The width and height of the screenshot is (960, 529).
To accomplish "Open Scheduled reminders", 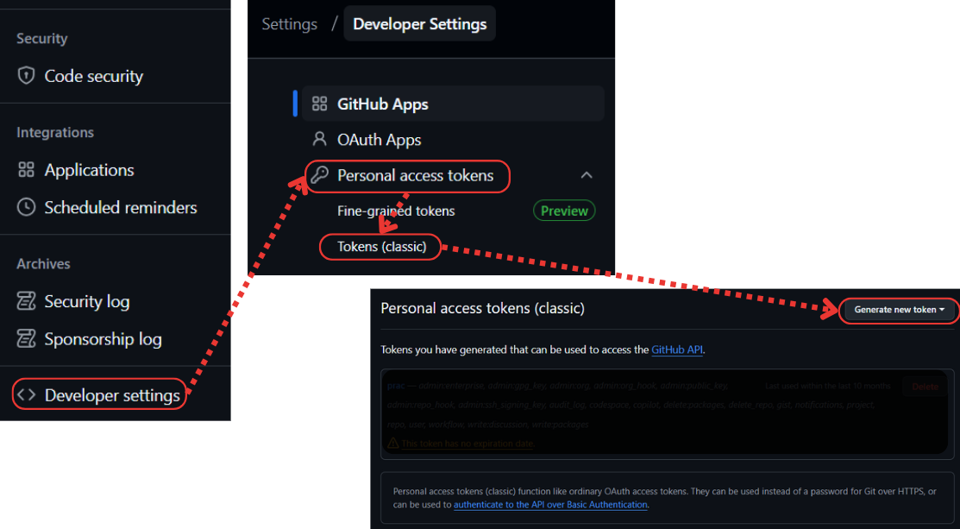I will click(x=121, y=208).
